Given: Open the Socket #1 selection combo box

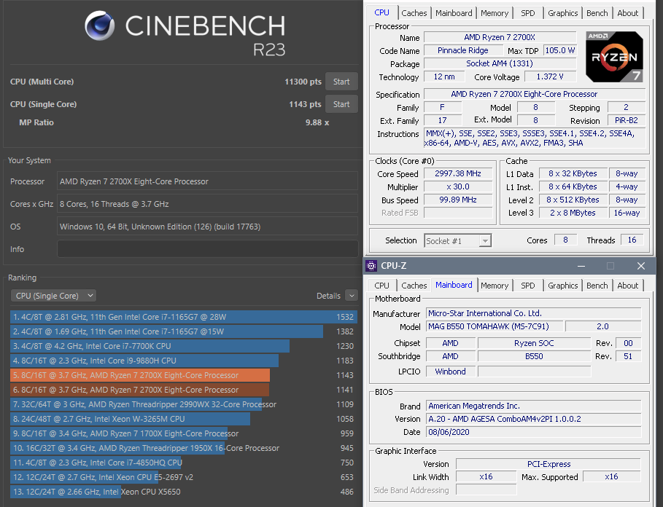Looking at the screenshot, I should click(x=457, y=240).
